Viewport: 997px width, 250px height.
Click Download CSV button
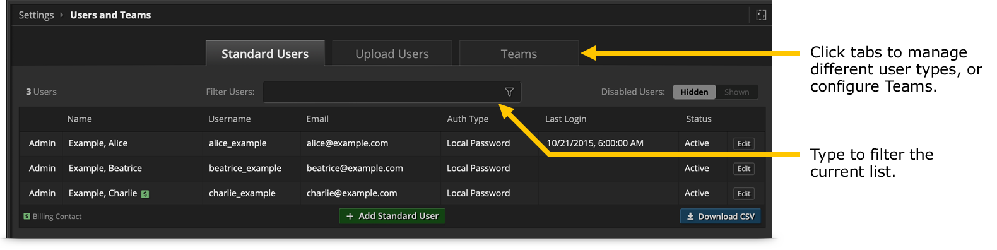pos(721,217)
